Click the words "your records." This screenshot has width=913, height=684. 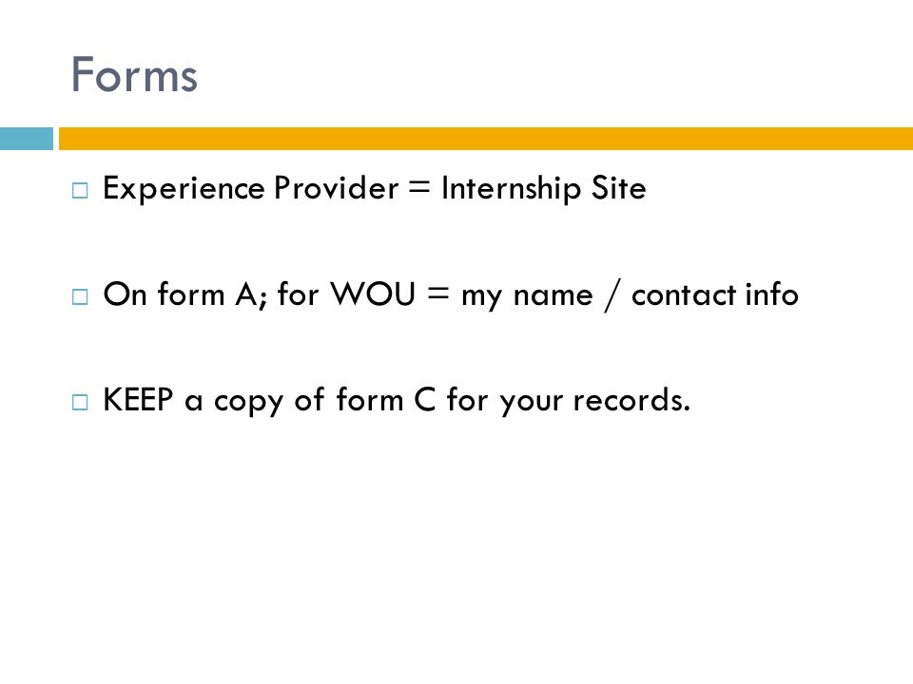tap(595, 401)
